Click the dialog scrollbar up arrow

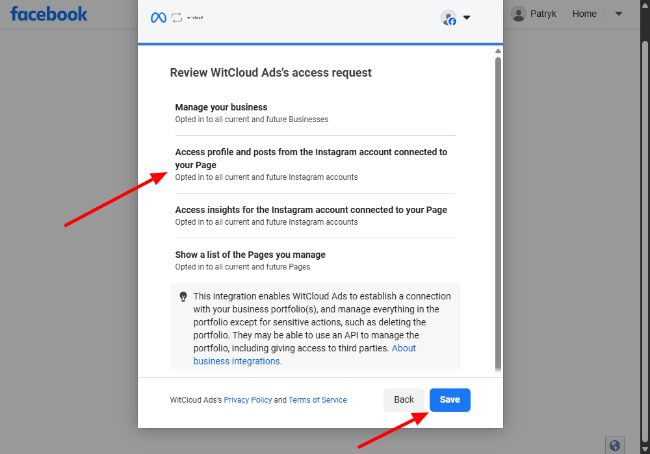tap(498, 51)
